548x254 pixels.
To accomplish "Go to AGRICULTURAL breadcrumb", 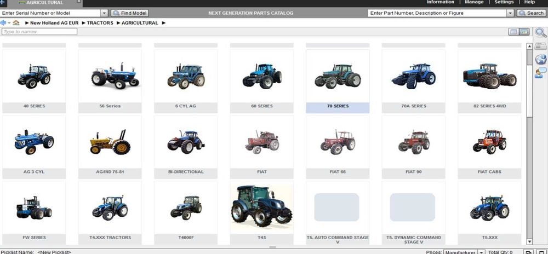I will tap(140, 23).
